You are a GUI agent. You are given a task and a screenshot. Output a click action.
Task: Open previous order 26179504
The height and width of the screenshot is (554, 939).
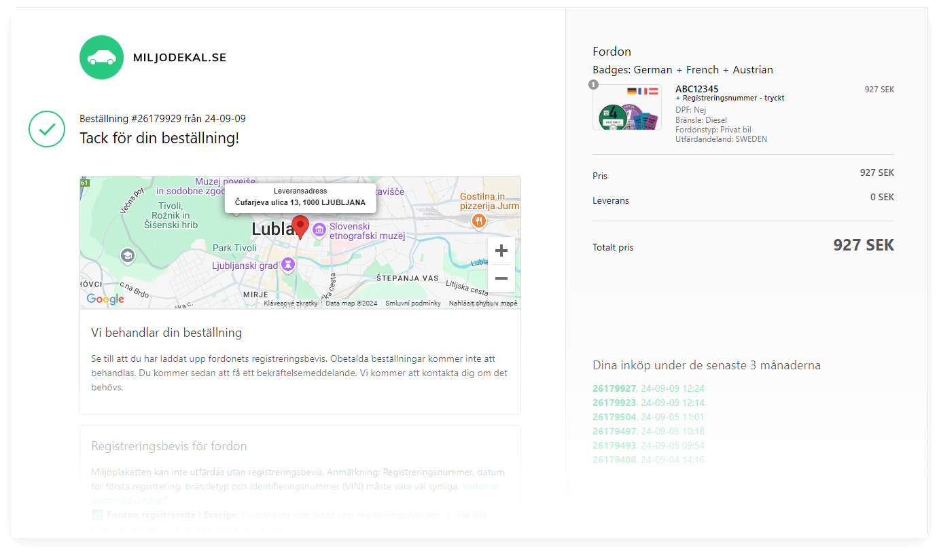coord(614,417)
